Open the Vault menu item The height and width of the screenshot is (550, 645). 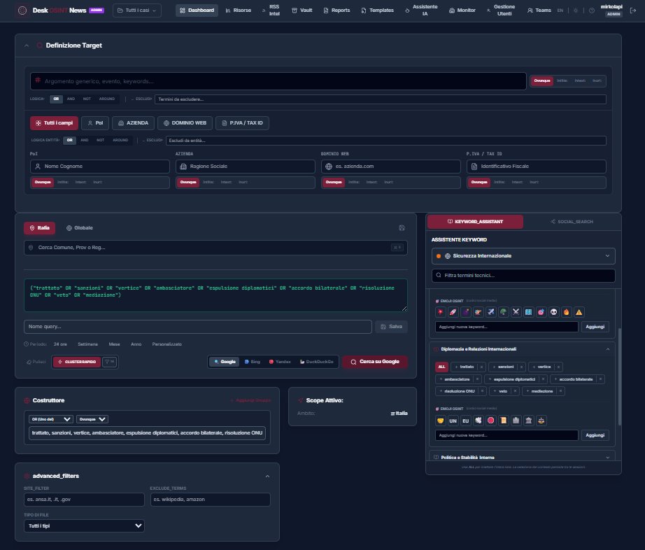[x=302, y=10]
